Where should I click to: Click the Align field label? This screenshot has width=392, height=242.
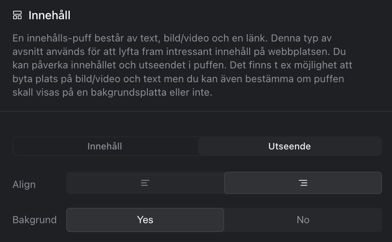click(x=24, y=184)
